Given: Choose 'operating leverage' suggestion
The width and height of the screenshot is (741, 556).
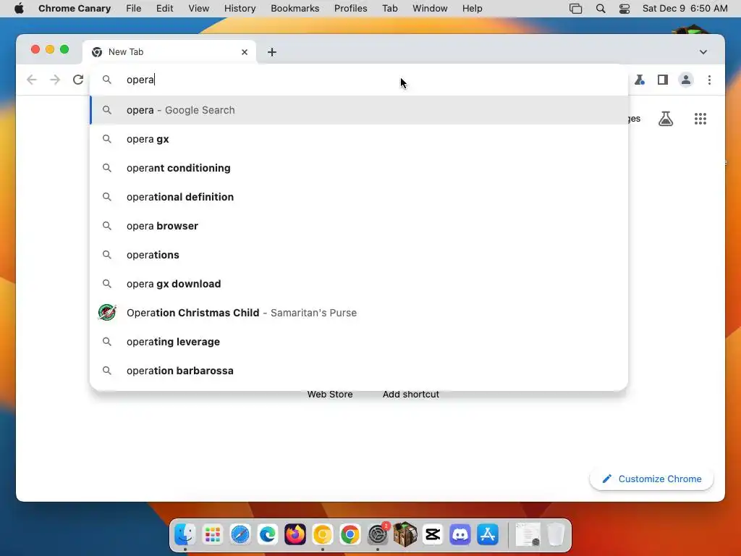Looking at the screenshot, I should tap(359, 342).
